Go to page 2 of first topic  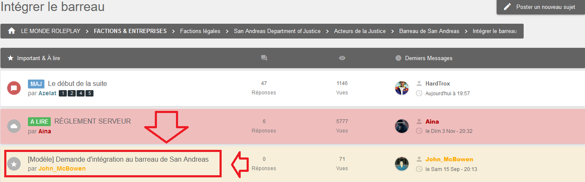point(71,93)
